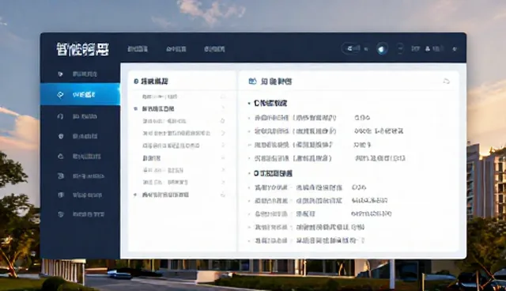Select the highlighted blue sidebar menu item
Image resolution: width=506 pixels, height=291 pixels.
pyautogui.click(x=80, y=94)
